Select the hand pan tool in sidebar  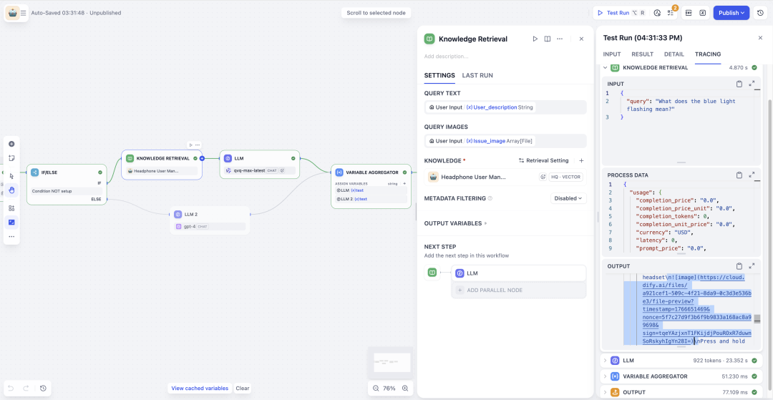pos(11,190)
